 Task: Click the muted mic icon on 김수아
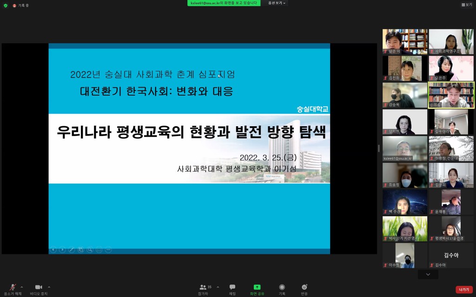coord(432,265)
